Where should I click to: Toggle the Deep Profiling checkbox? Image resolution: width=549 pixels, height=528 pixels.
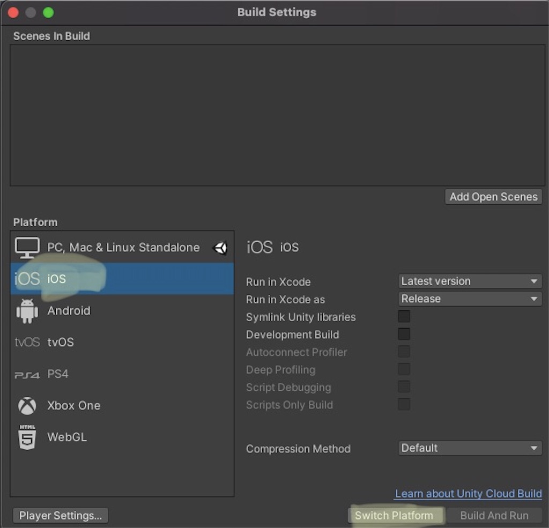[404, 369]
